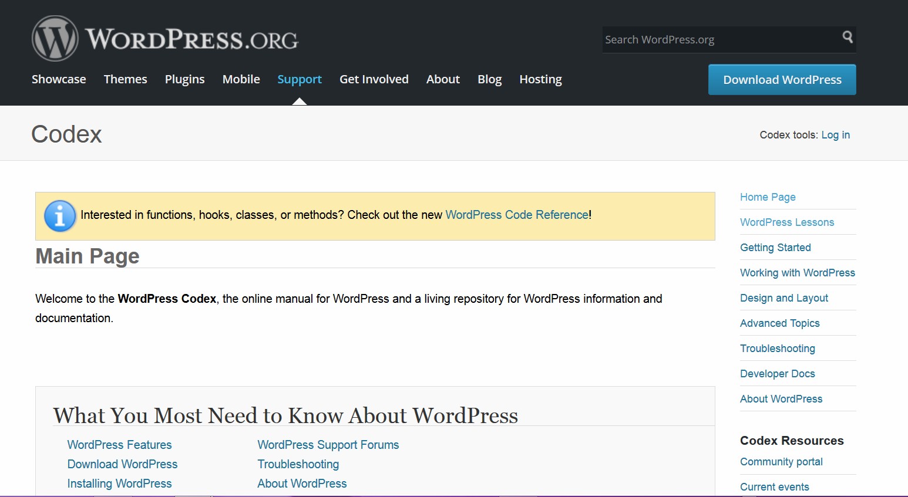Open Design and Layout sidebar link

pyautogui.click(x=784, y=298)
